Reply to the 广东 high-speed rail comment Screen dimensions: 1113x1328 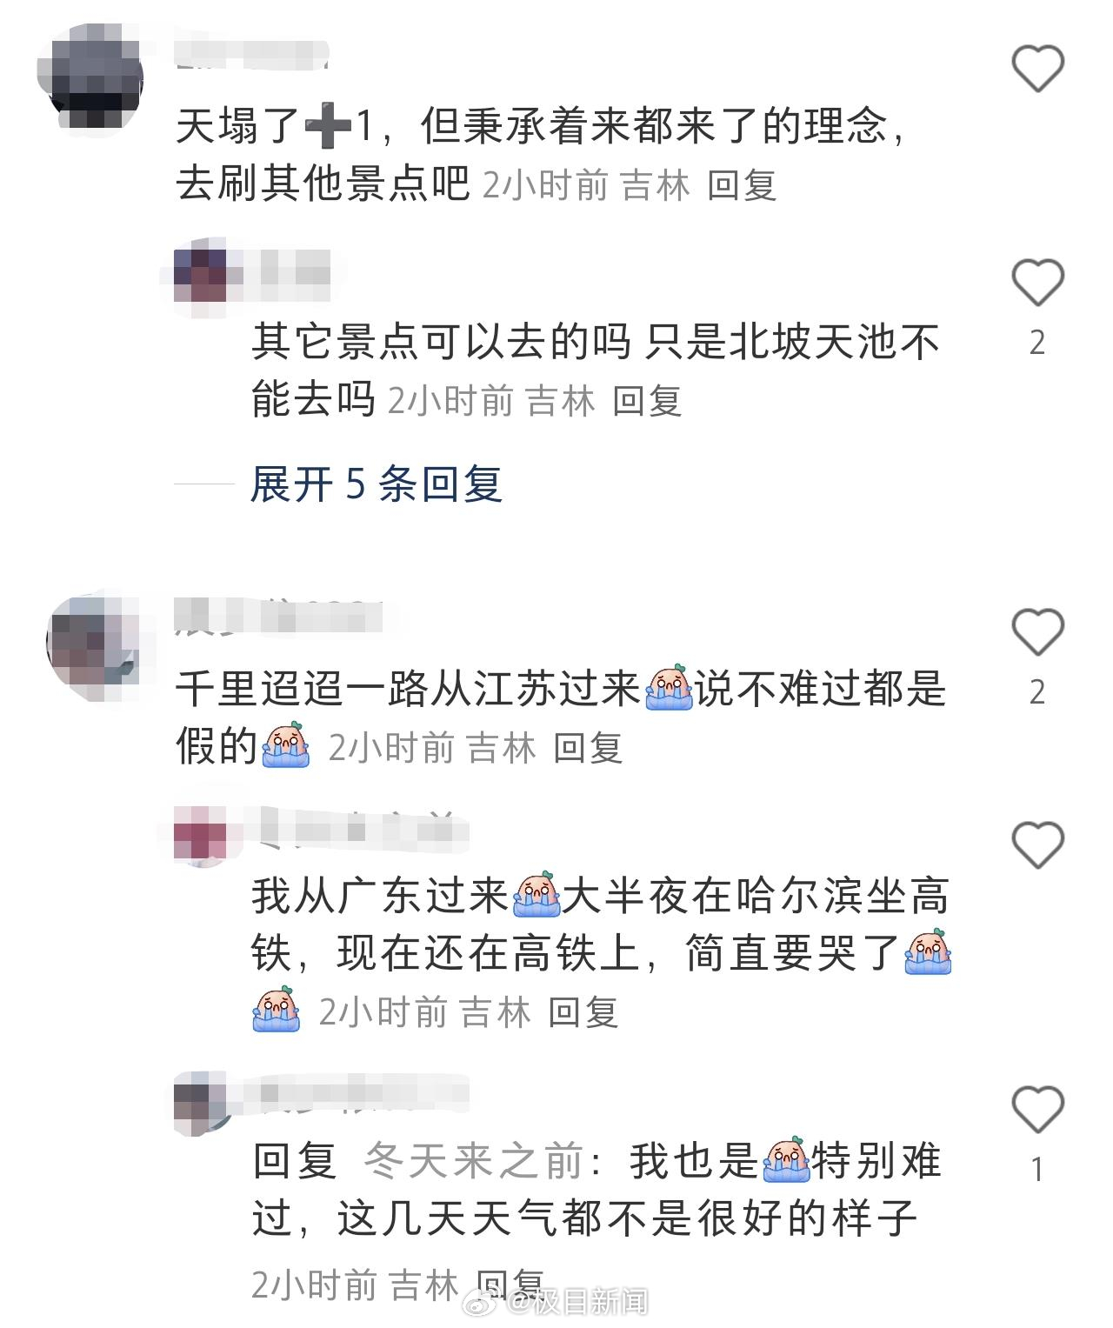click(x=583, y=1012)
